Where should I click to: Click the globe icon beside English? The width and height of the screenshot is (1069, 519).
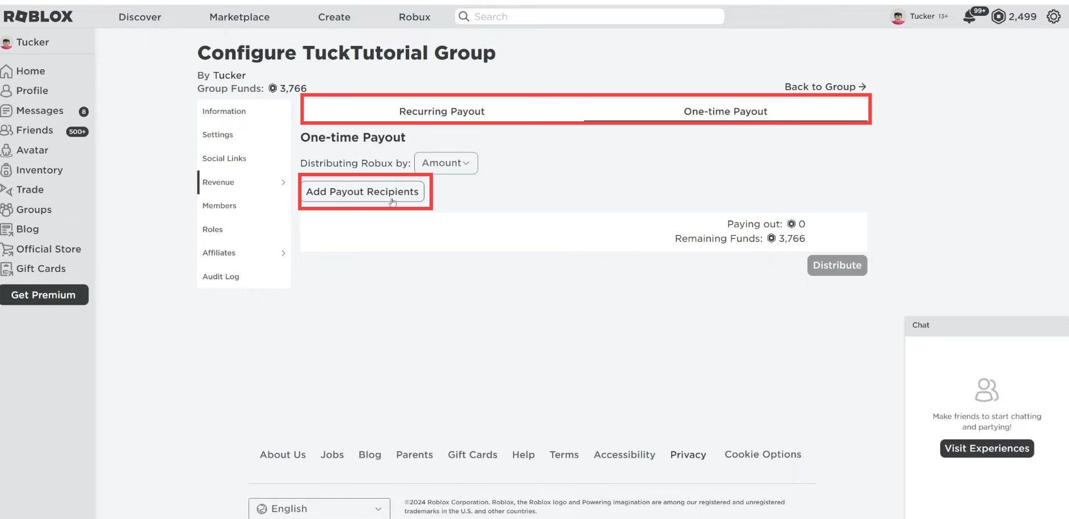pos(262,509)
